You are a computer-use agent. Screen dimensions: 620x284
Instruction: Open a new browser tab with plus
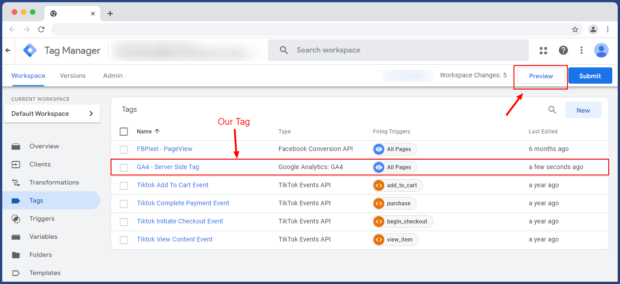pos(110,14)
